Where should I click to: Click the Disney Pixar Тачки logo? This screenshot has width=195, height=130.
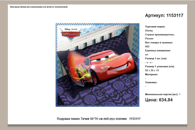click(x=71, y=35)
